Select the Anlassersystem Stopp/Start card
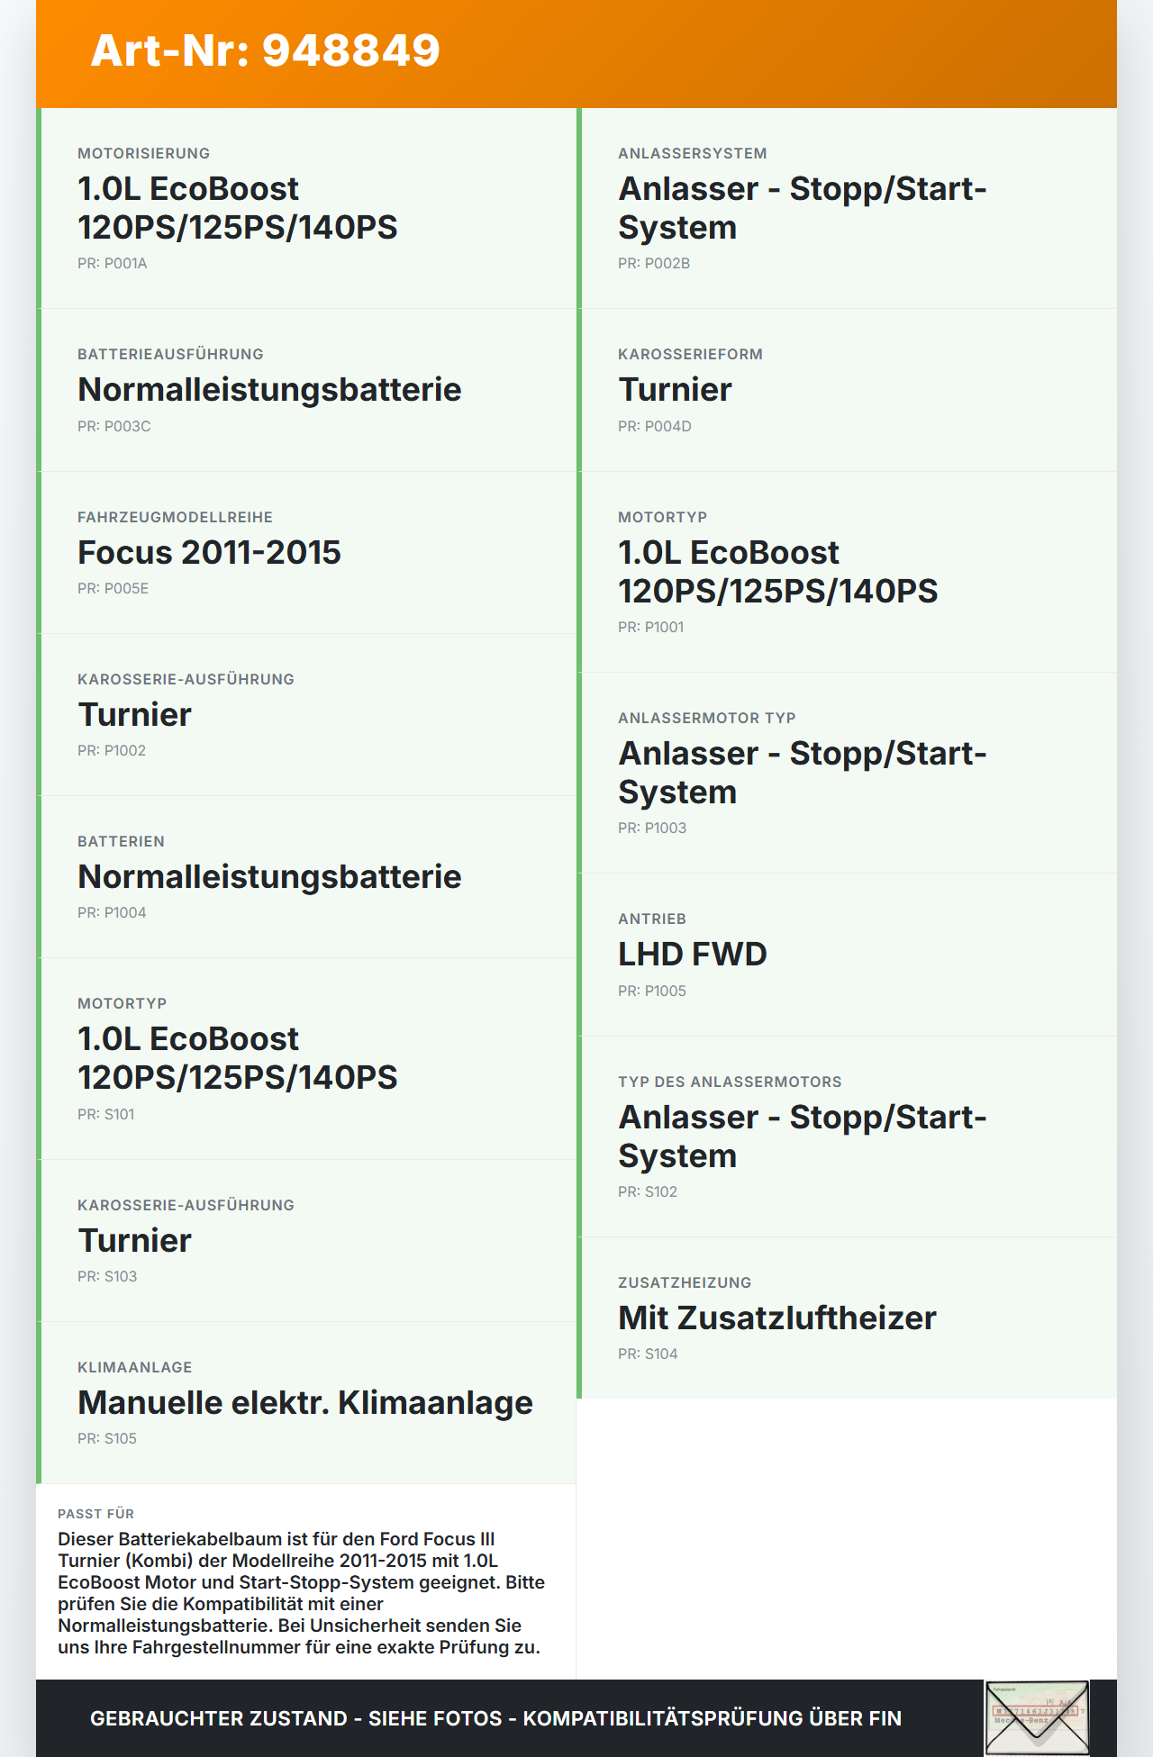Screen dimensions: 1153x1757 click(847, 208)
